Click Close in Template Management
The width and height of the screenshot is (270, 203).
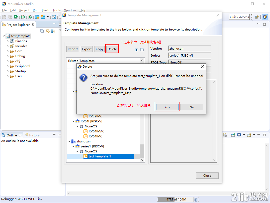pyautogui.click(x=207, y=175)
